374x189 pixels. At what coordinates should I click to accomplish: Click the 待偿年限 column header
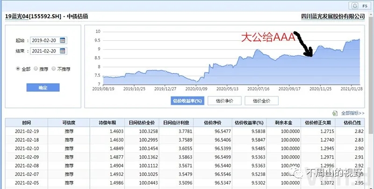[107, 123]
